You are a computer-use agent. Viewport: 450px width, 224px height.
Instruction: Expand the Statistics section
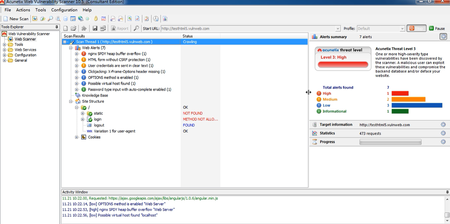tap(443, 133)
